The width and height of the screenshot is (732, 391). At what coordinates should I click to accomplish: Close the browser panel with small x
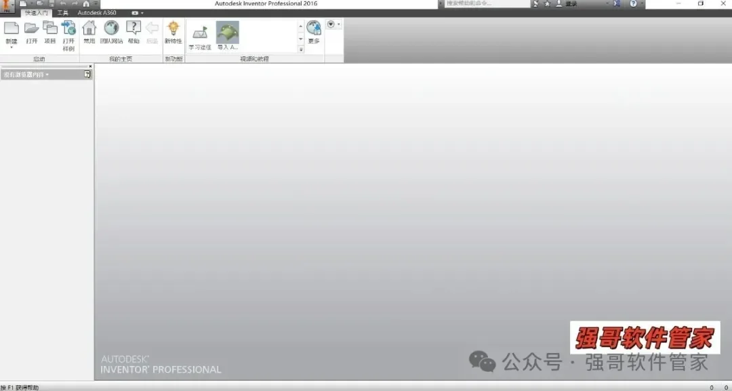(x=91, y=66)
